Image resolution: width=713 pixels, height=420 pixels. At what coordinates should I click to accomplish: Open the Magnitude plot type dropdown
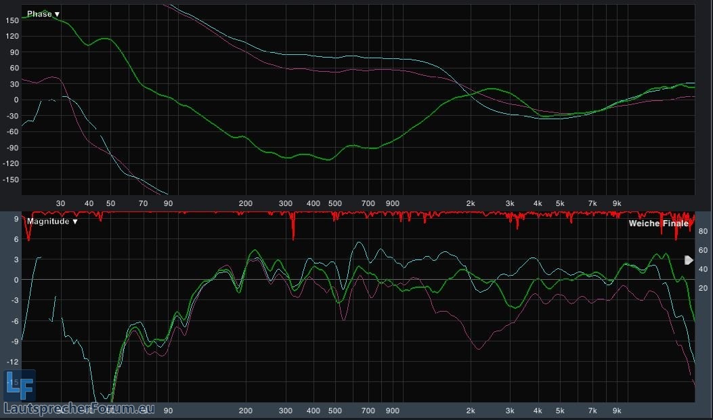[x=52, y=222]
